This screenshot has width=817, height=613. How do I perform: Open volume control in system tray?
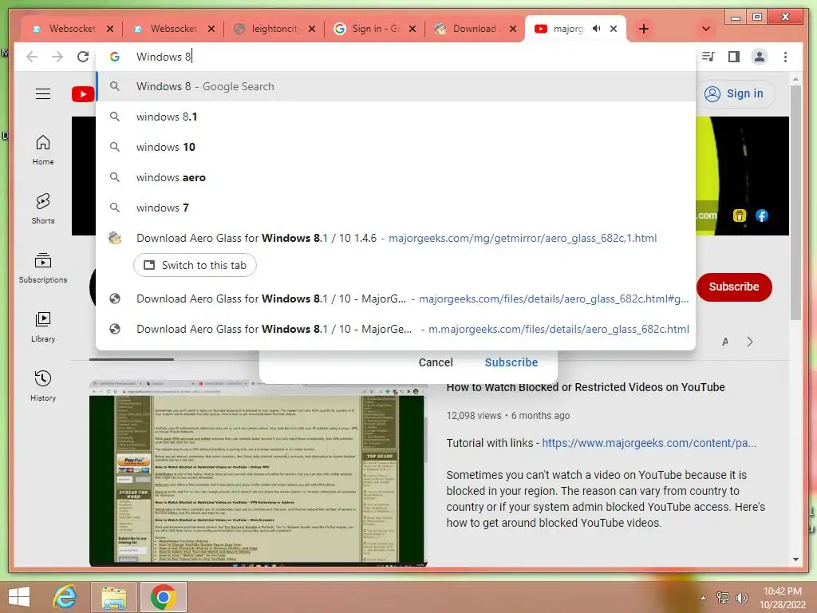pyautogui.click(x=741, y=598)
